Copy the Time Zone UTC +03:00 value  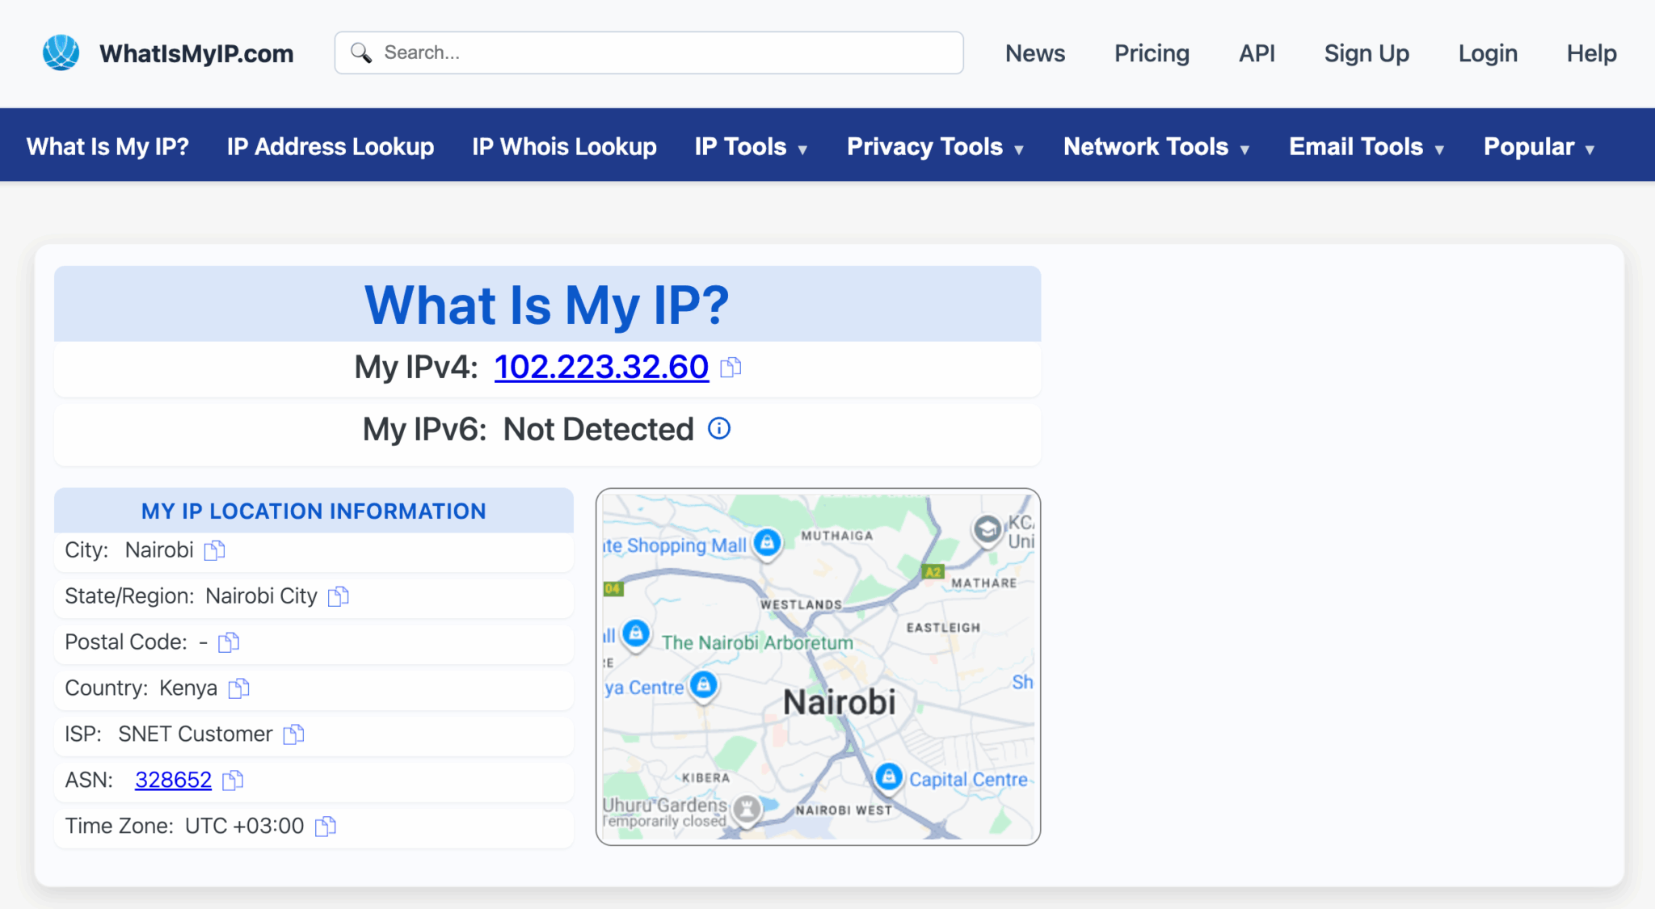326,826
